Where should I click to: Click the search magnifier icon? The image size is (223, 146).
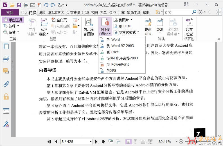point(194,12)
